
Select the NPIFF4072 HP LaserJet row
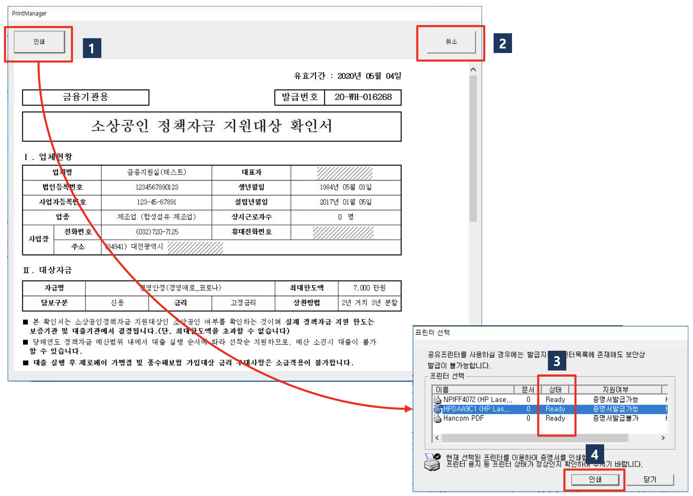click(x=477, y=400)
